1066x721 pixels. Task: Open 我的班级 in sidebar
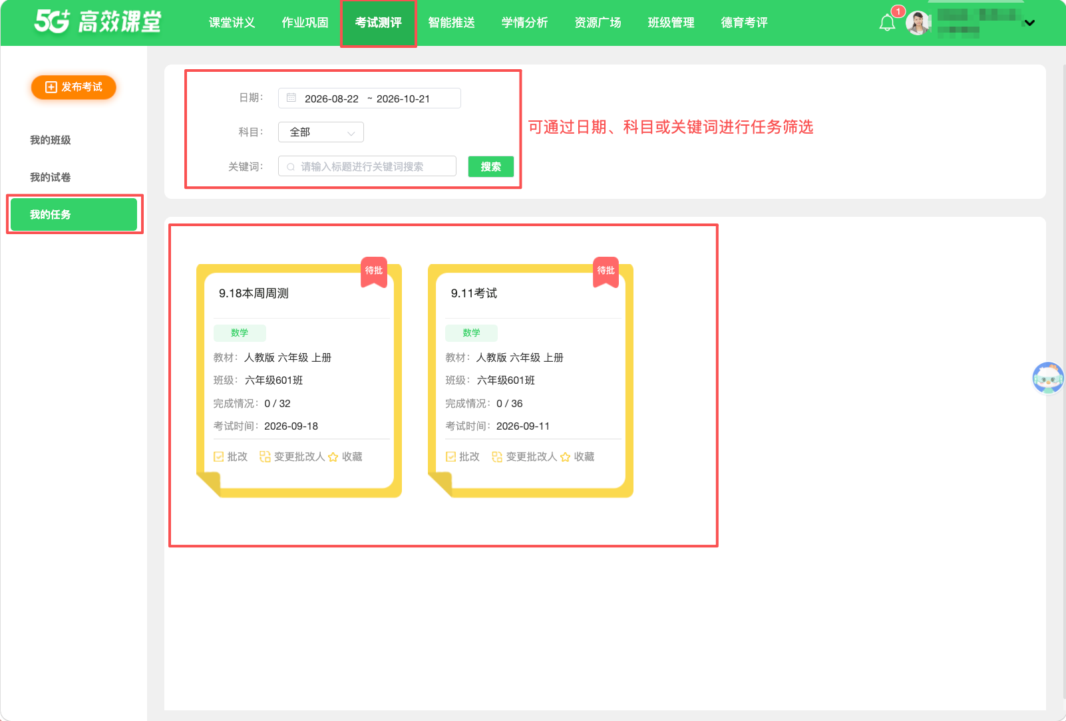click(x=51, y=140)
